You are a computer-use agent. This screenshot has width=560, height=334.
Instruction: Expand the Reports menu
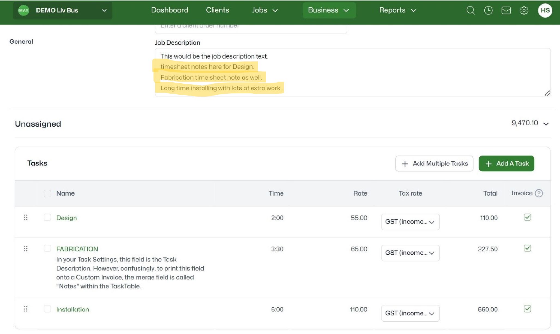(398, 10)
